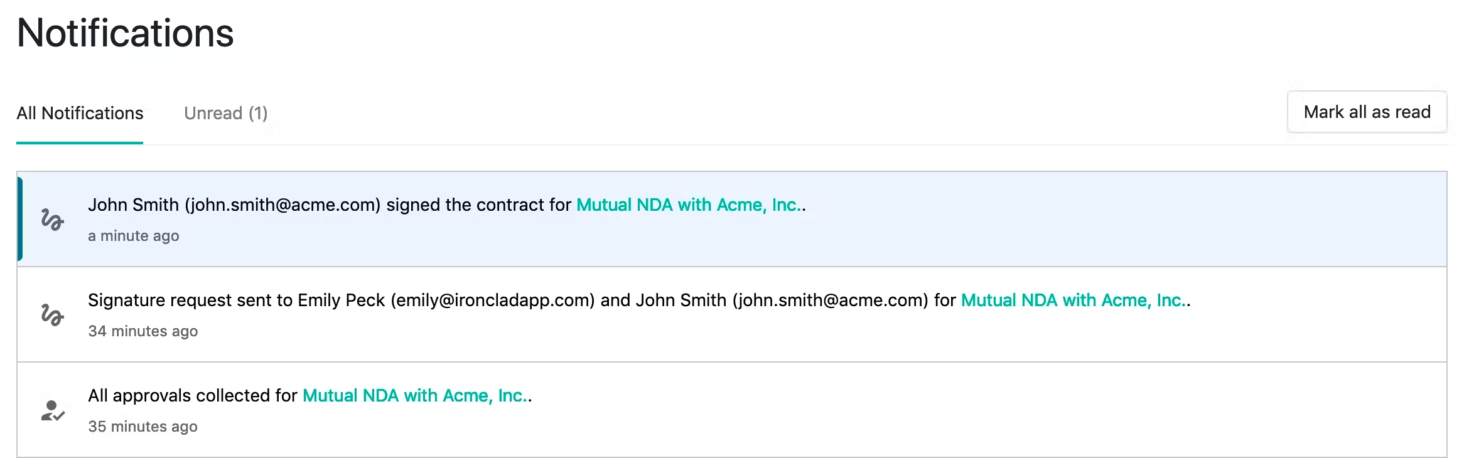Select 'John Smith signed the contract for' text
1464x458 pixels.
pyautogui.click(x=330, y=205)
